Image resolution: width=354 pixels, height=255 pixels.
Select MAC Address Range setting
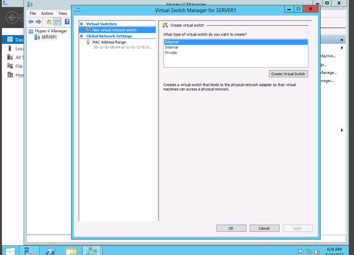109,42
